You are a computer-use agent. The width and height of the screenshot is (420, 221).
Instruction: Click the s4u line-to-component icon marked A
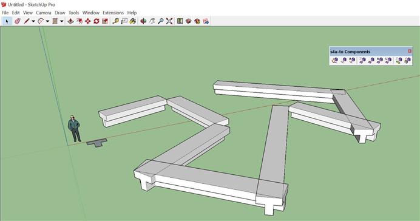tap(352, 61)
